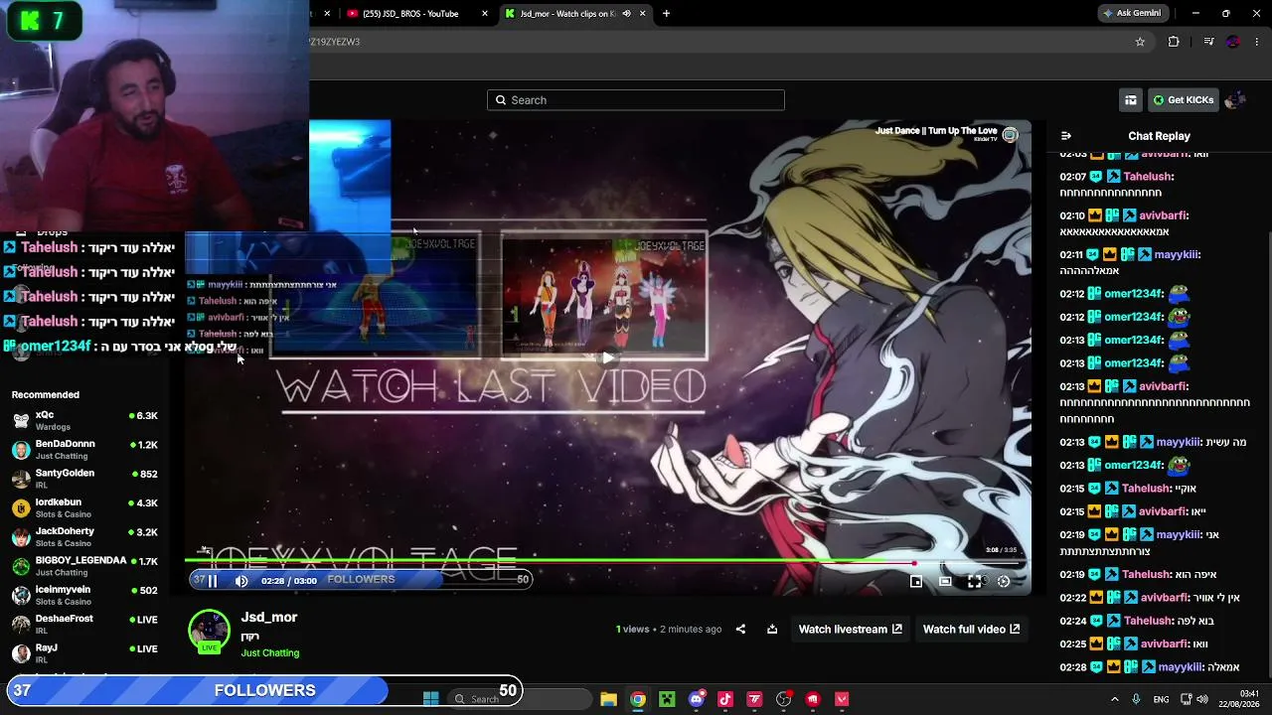Open Google Chrome from the taskbar

638,699
